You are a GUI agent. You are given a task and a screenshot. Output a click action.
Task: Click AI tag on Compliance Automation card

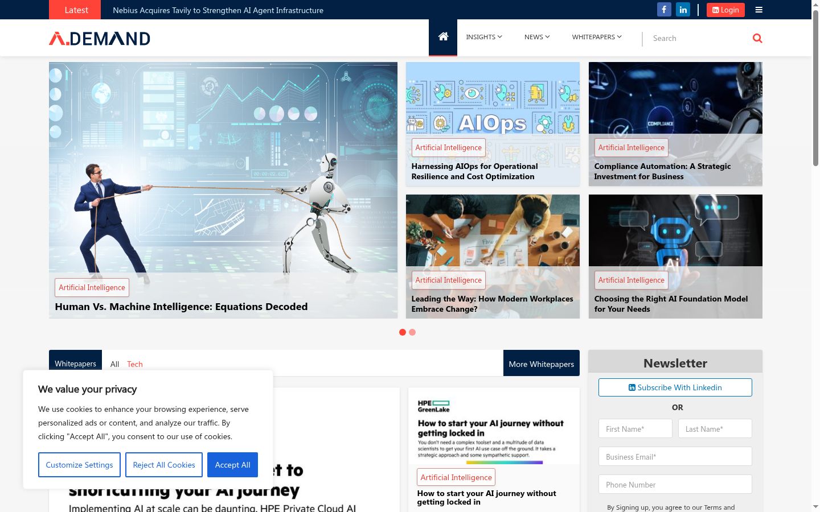point(631,147)
